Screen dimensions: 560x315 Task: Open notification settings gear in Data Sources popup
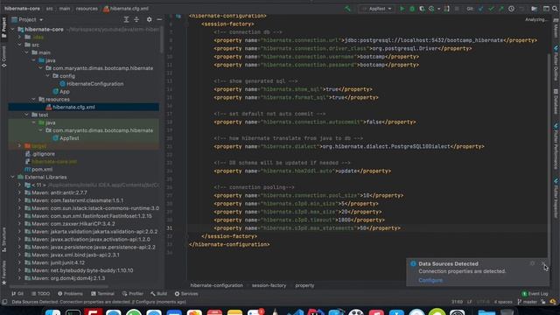533,263
